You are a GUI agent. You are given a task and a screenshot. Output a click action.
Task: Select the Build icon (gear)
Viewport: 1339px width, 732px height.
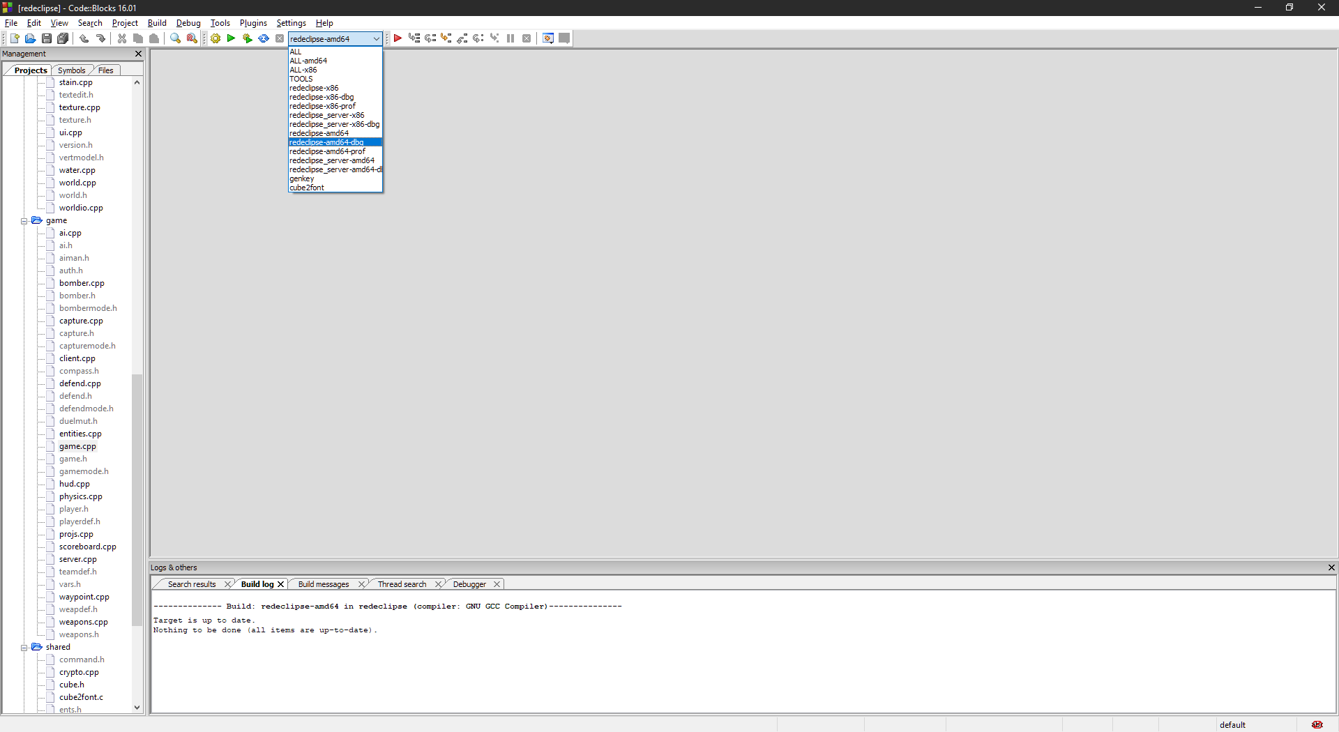pyautogui.click(x=215, y=38)
